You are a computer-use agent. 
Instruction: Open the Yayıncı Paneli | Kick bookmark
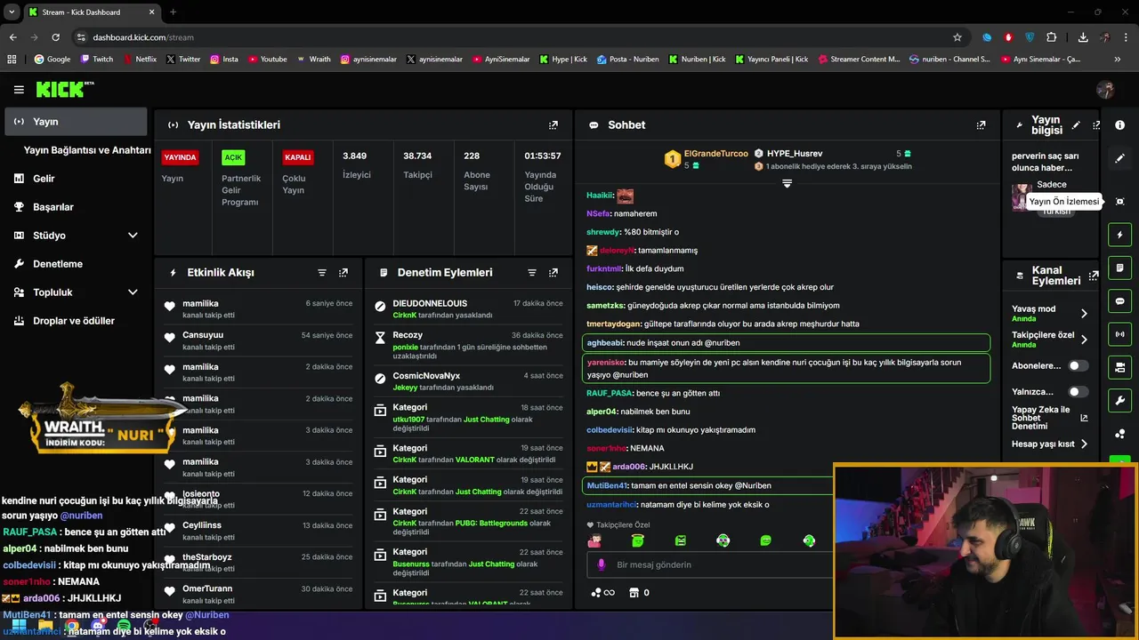[x=771, y=60]
